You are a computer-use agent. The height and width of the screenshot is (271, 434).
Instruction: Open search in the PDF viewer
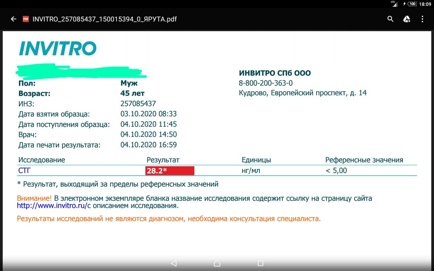[x=390, y=19]
